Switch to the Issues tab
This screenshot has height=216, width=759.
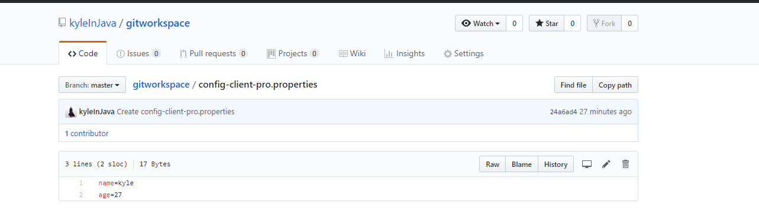(138, 53)
